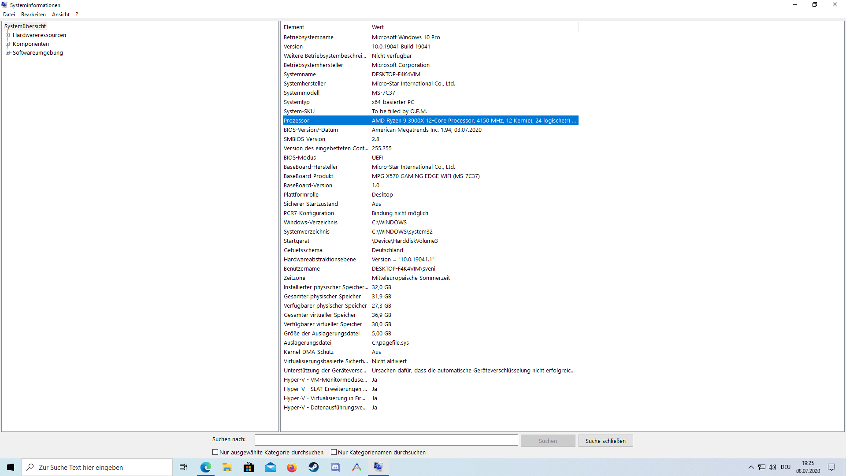
Task: Open the Mail app taskbar icon
Action: click(270, 467)
